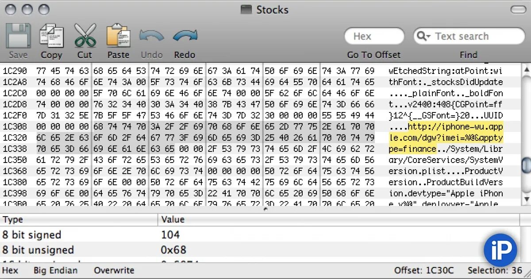The height and width of the screenshot is (279, 531).
Task: Click the text ....._plainFont.._boldFon
Action: (x=446, y=93)
